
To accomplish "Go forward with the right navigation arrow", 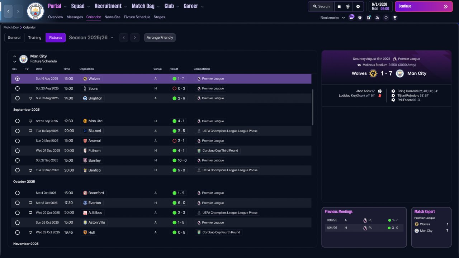I will [x=18, y=11].
